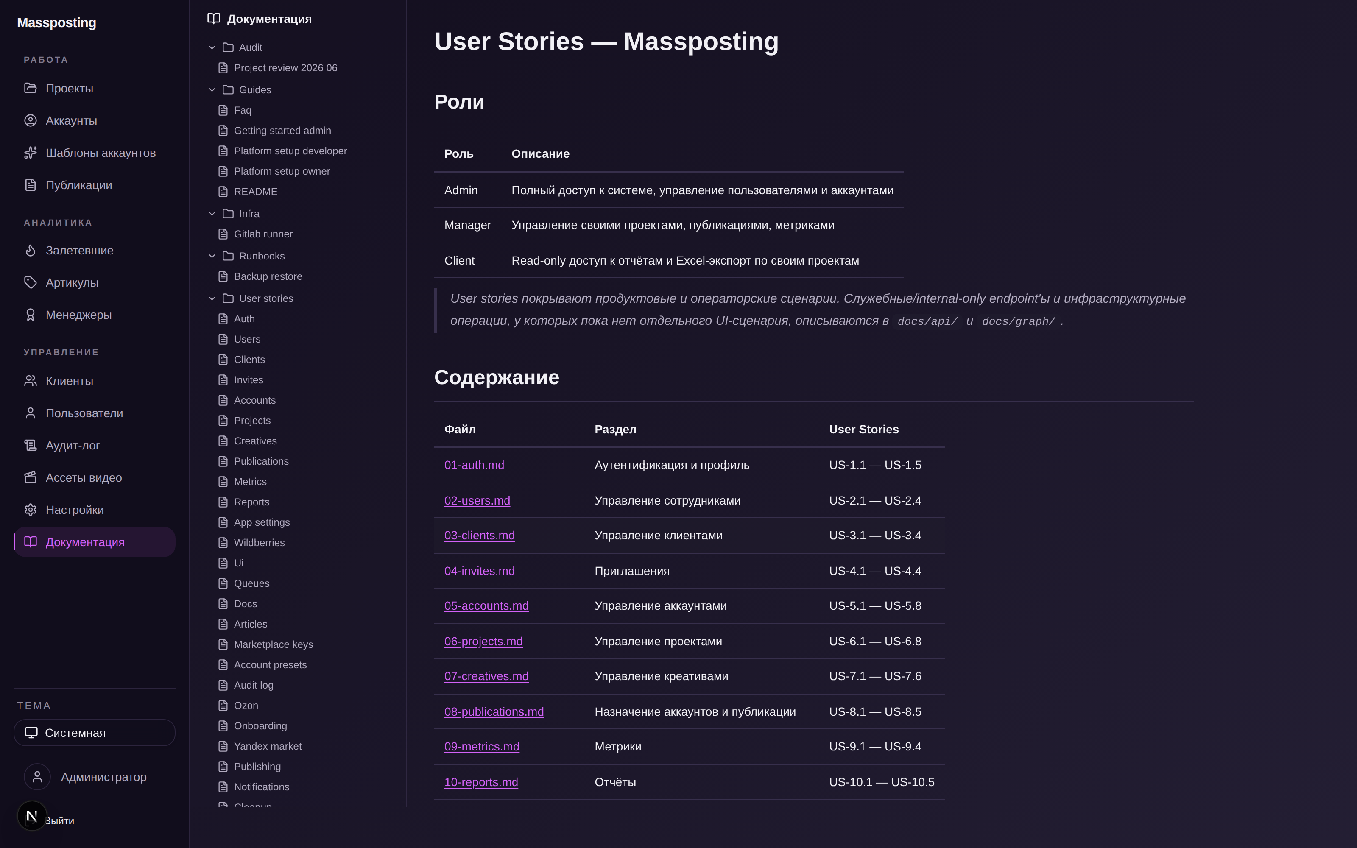Open the Wildberries user story
This screenshot has width=1357, height=848.
pos(259,543)
